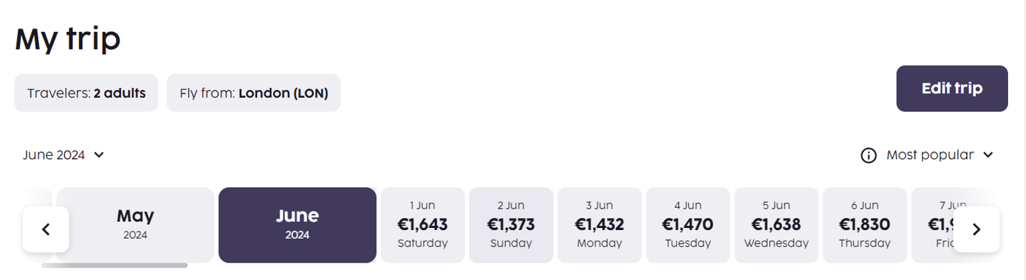The image size is (1026, 280).
Task: Click the left arrow to scroll dates back
Action: point(45,229)
